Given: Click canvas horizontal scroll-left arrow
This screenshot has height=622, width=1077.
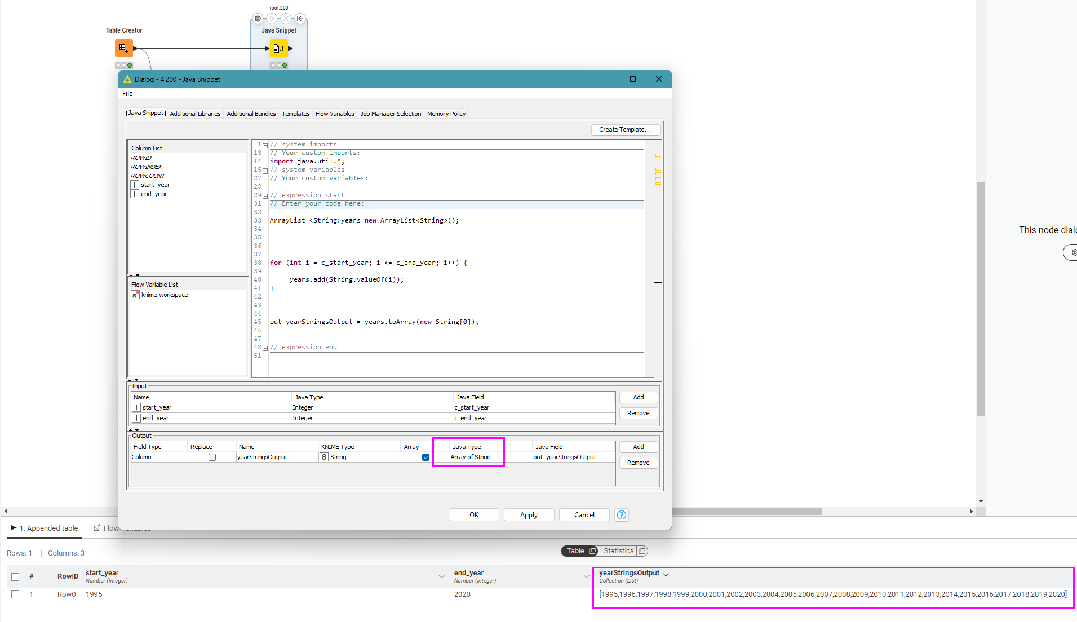Looking at the screenshot, I should tap(6, 511).
